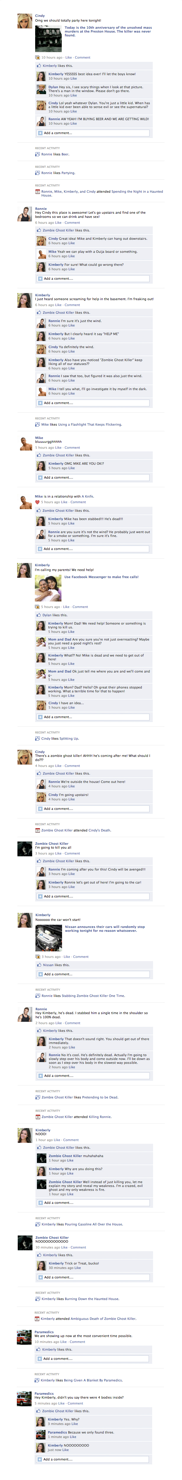Viewport: 182px width, 1480px height.
Task: Click the 'Add a comment' field under Ronnie's beer comment
Action: point(93,133)
